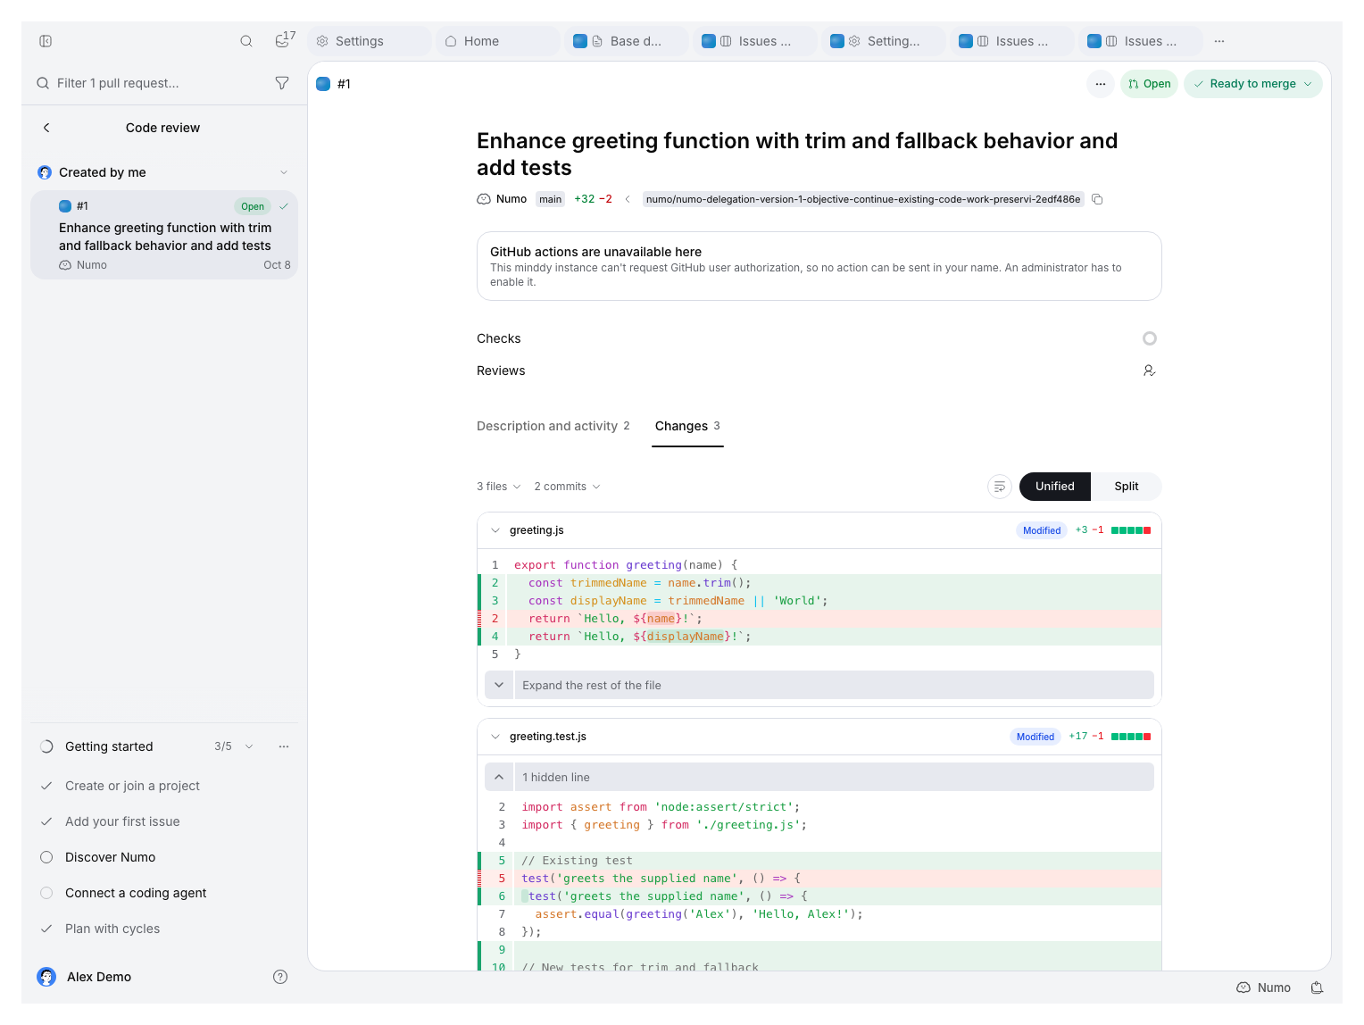1364x1025 pixels.
Task: Toggle Plan with cycles step
Action: click(x=46, y=929)
